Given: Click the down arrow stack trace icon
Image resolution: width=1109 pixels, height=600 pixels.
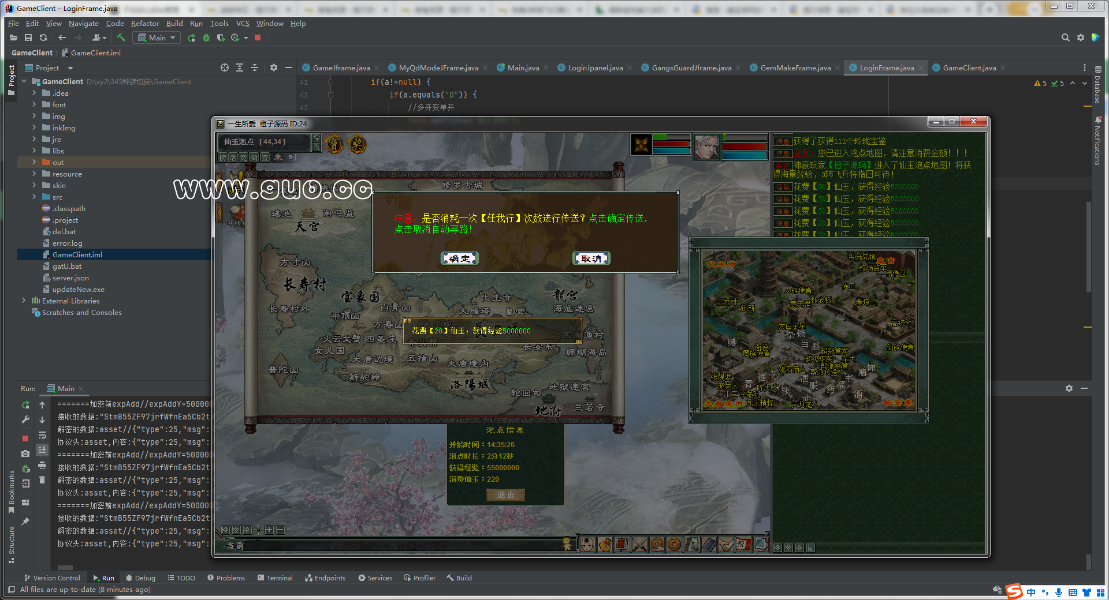Looking at the screenshot, I should coord(42,420).
